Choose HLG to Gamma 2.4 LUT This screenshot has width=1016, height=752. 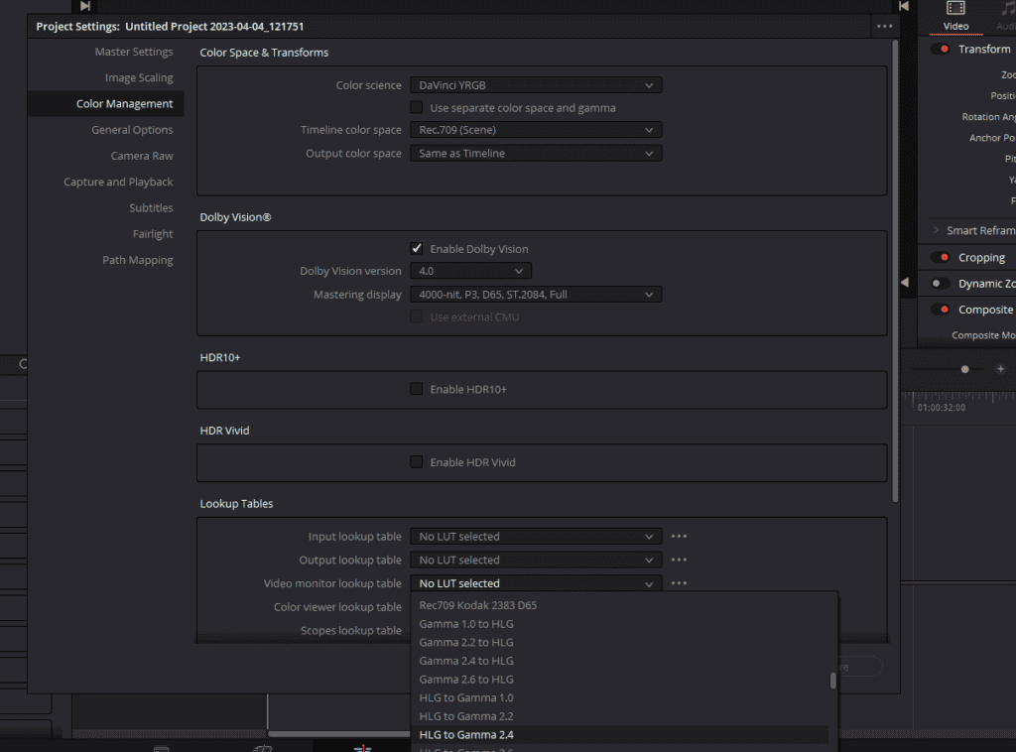pyautogui.click(x=619, y=734)
